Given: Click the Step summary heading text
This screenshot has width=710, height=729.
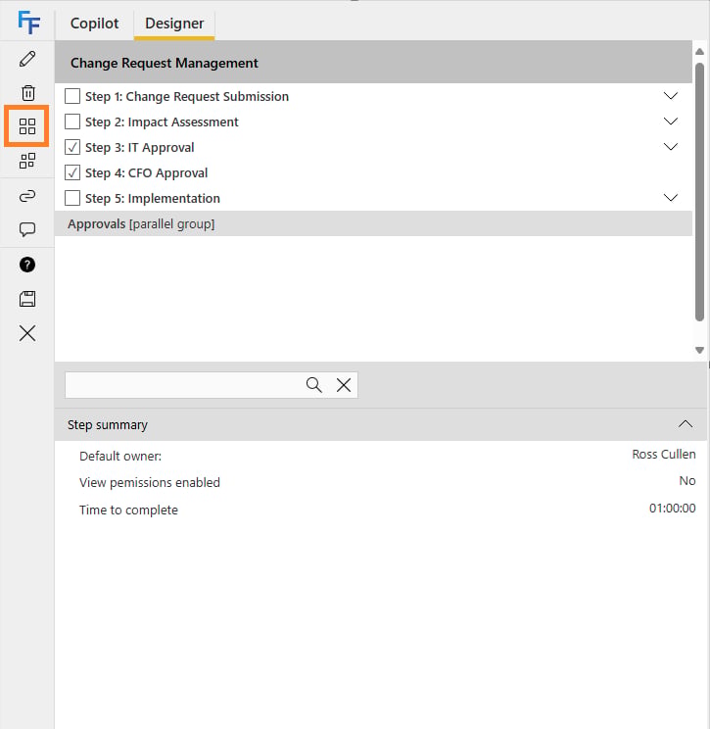Looking at the screenshot, I should 108,425.
